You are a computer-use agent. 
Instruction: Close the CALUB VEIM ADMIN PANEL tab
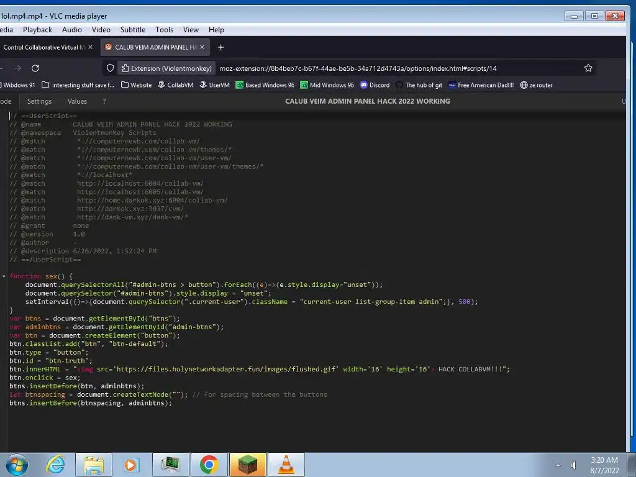pos(202,47)
